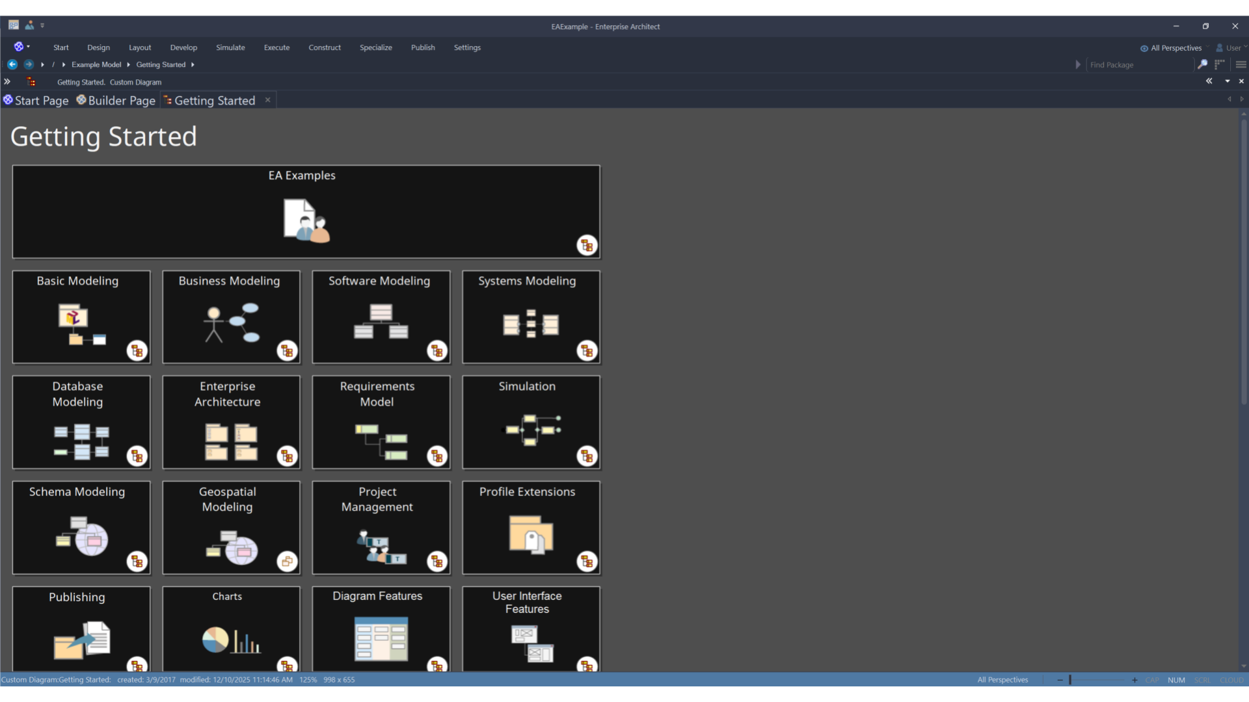Toggle the All Perspectives eye visibility
The height and width of the screenshot is (702, 1249).
[1144, 47]
